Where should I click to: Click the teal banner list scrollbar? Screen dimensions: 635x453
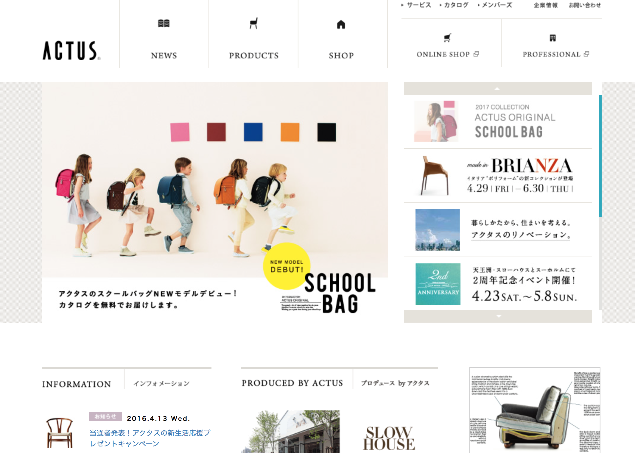coord(600,156)
